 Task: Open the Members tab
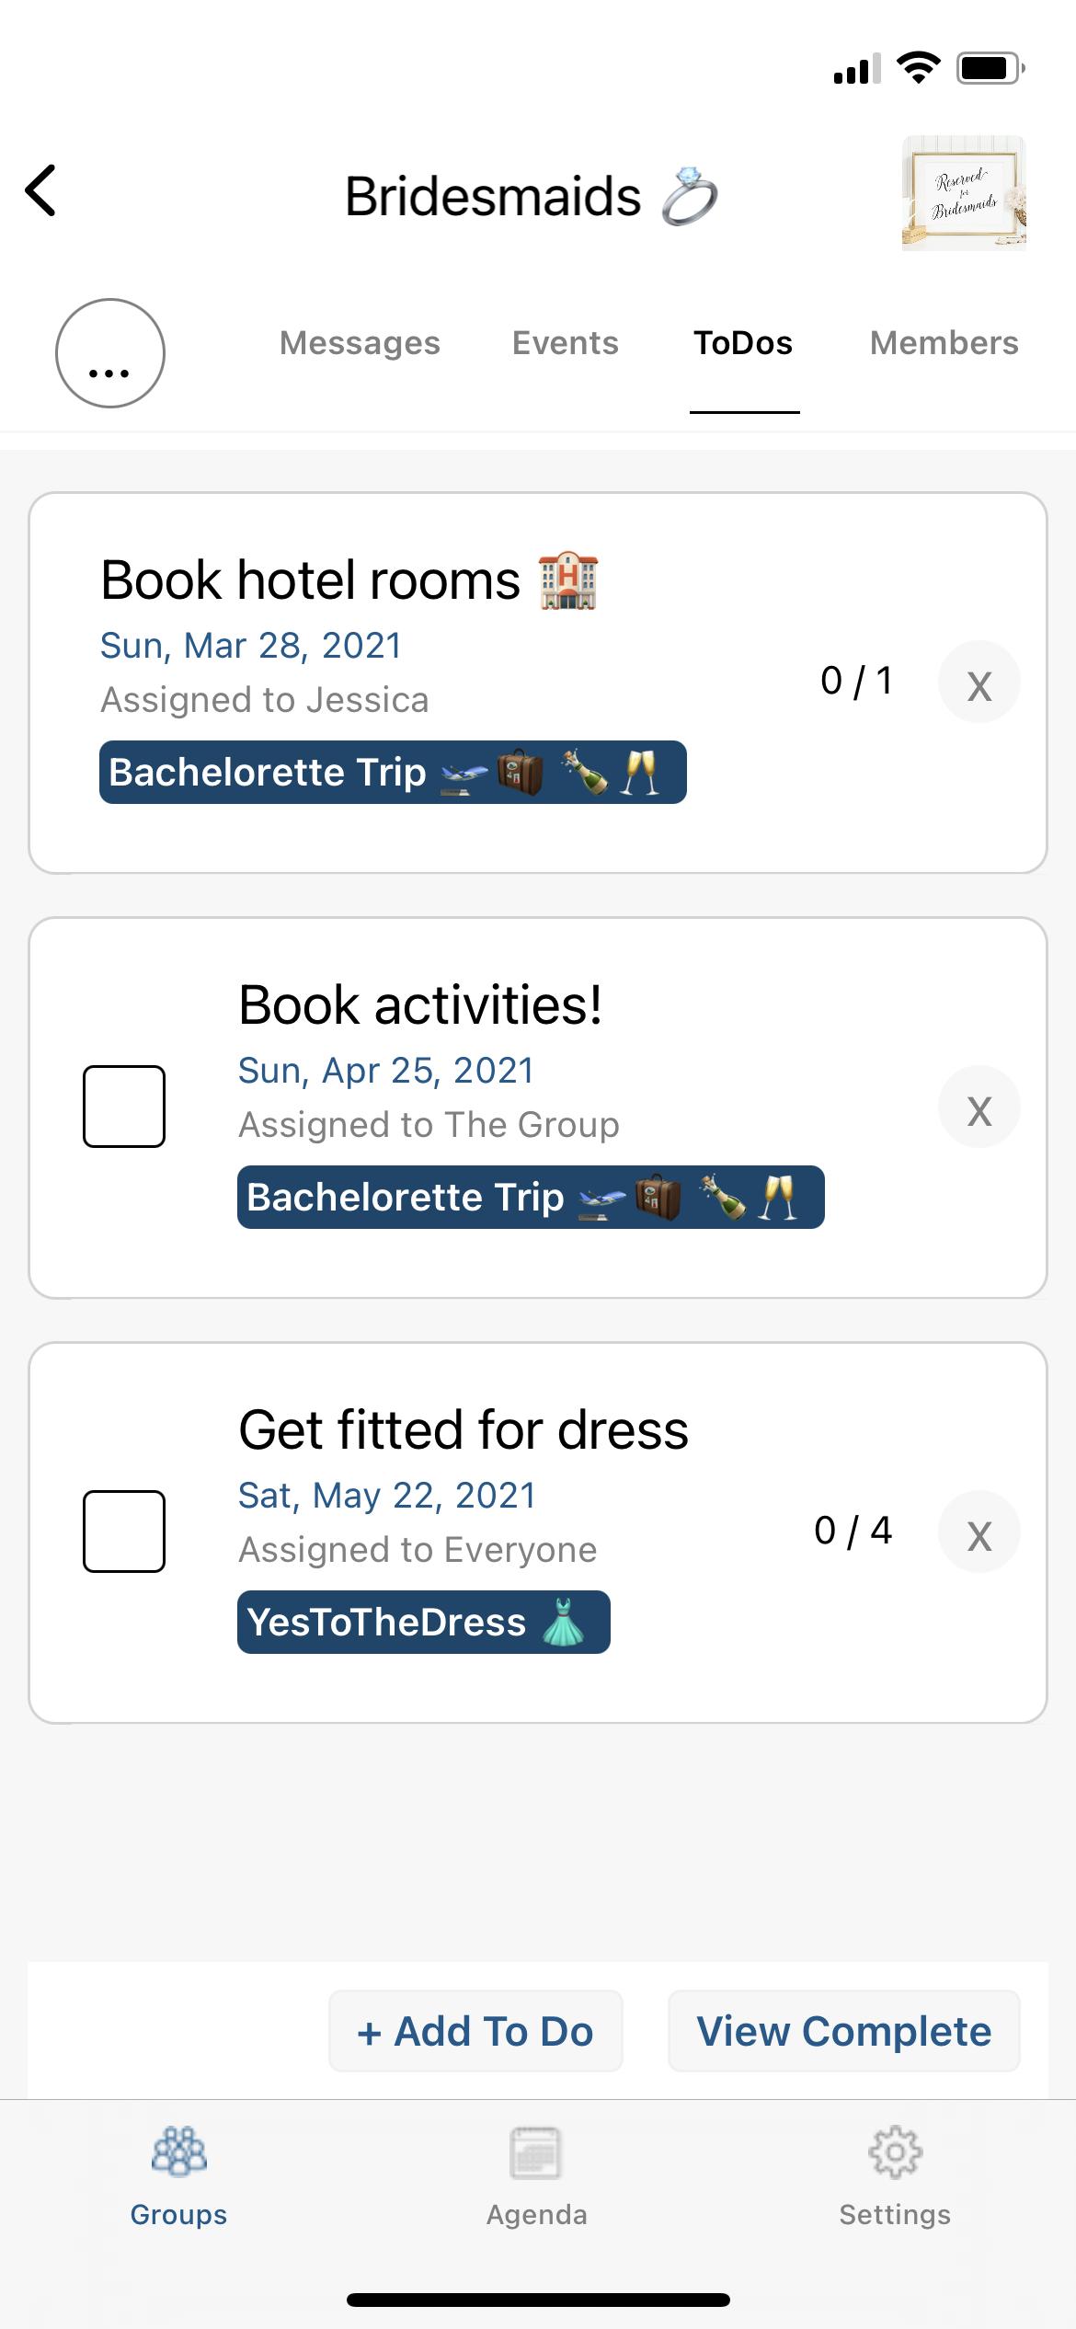tap(944, 343)
